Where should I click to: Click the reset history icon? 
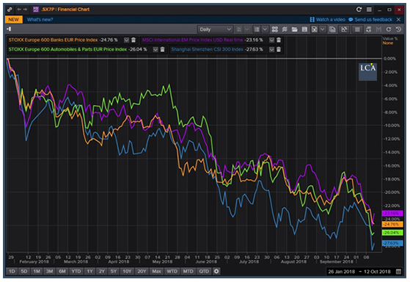click(398, 29)
